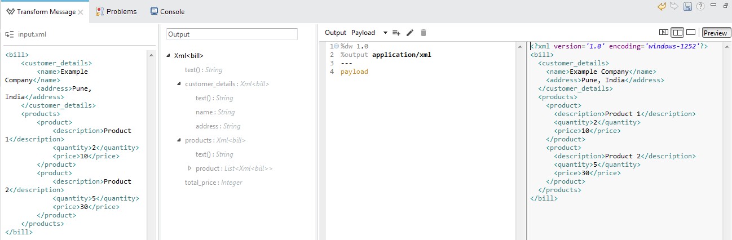The width and height of the screenshot is (732, 240).
Task: Switch to the single-pane source-only layout
Action: (690, 33)
